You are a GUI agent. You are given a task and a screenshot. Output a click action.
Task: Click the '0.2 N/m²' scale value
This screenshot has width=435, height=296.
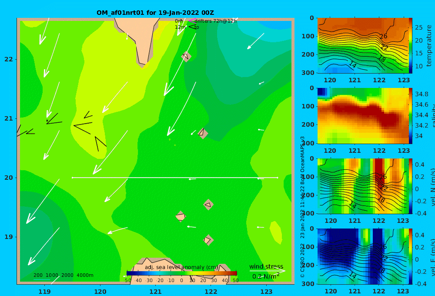click(266, 276)
